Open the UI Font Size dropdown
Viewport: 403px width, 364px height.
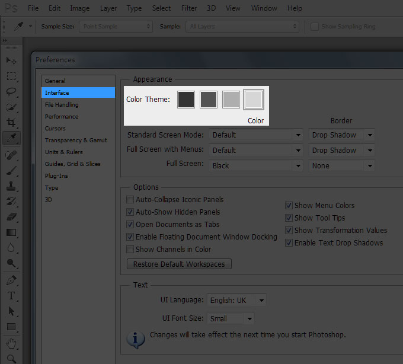pos(231,318)
